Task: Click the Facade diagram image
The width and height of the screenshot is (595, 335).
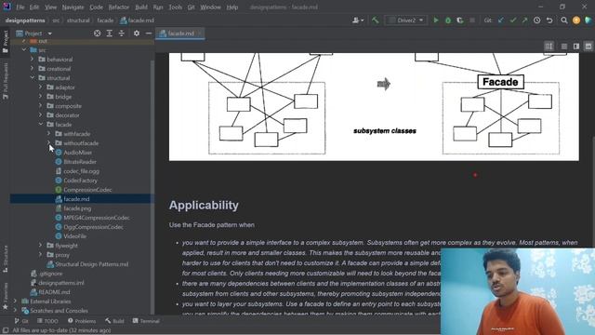Action: (x=374, y=107)
